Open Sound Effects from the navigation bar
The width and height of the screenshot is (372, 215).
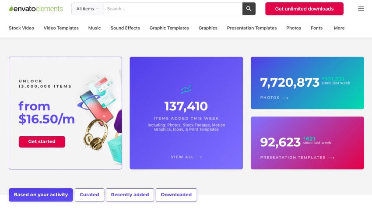125,28
